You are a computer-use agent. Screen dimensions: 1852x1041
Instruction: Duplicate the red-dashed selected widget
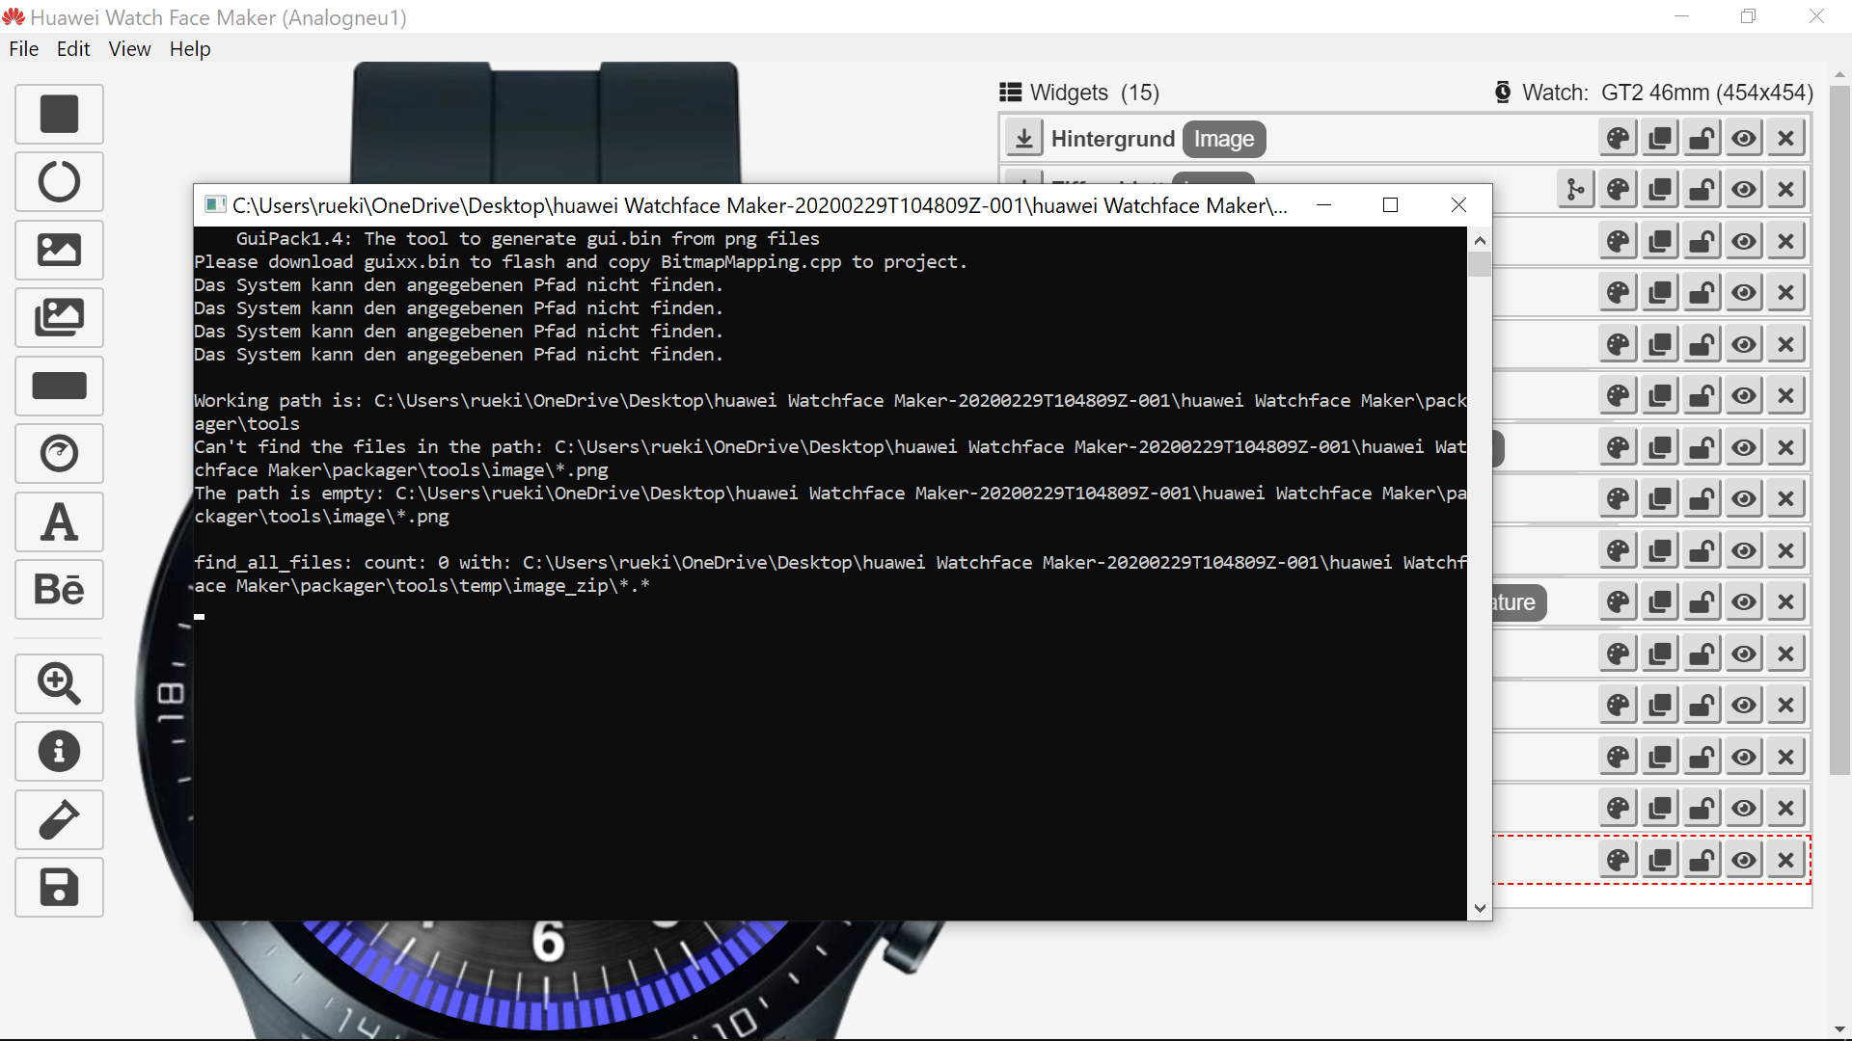click(x=1660, y=860)
